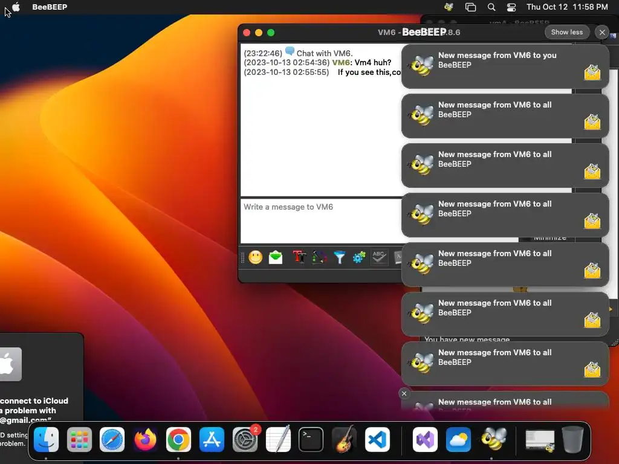Click the 'connect to iCloud' notification text
Image resolution: width=619 pixels, height=464 pixels.
pyautogui.click(x=34, y=401)
